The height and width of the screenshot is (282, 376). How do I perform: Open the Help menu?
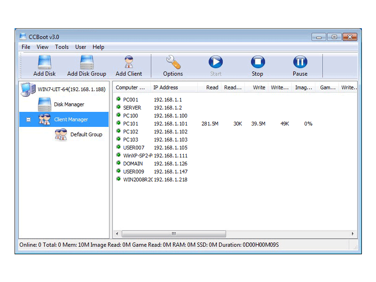point(98,47)
